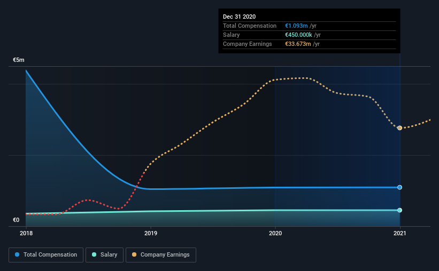Select the 2019 x-axis label
Screen dimensions: 439x271
coord(151,233)
